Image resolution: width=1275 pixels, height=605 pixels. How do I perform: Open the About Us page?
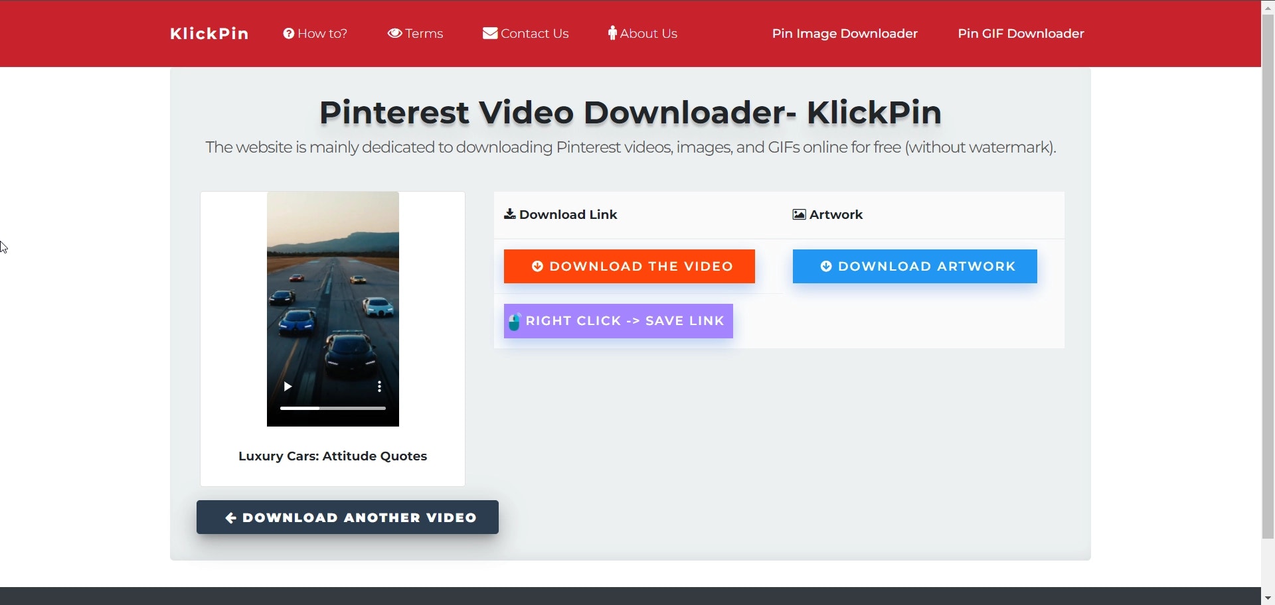(643, 34)
